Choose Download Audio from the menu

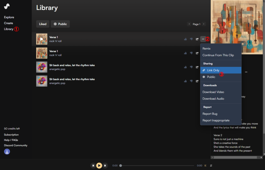point(213,99)
